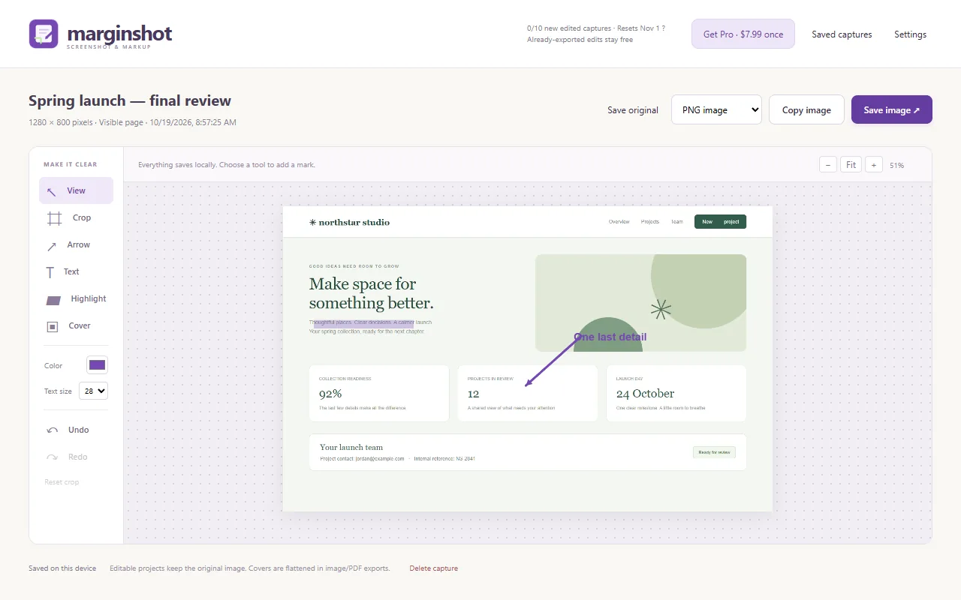Click the Redo button
The width and height of the screenshot is (961, 600).
click(76, 457)
